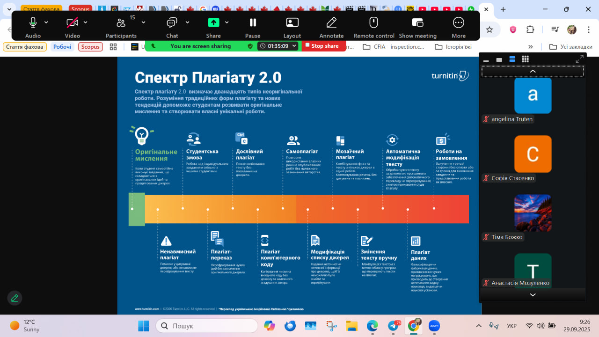The width and height of the screenshot is (599, 337).
Task: Expand the video panel to full screen
Action: (579, 59)
